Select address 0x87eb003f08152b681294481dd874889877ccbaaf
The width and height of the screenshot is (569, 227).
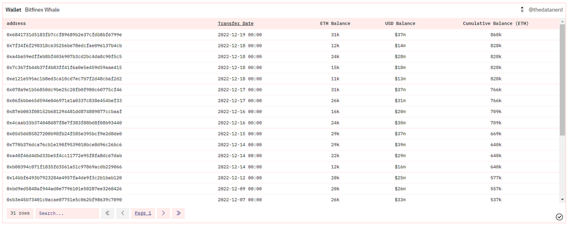pyautogui.click(x=64, y=112)
